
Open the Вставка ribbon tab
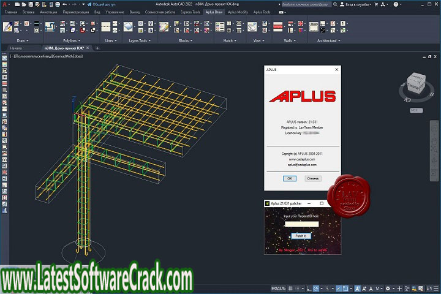click(28, 12)
